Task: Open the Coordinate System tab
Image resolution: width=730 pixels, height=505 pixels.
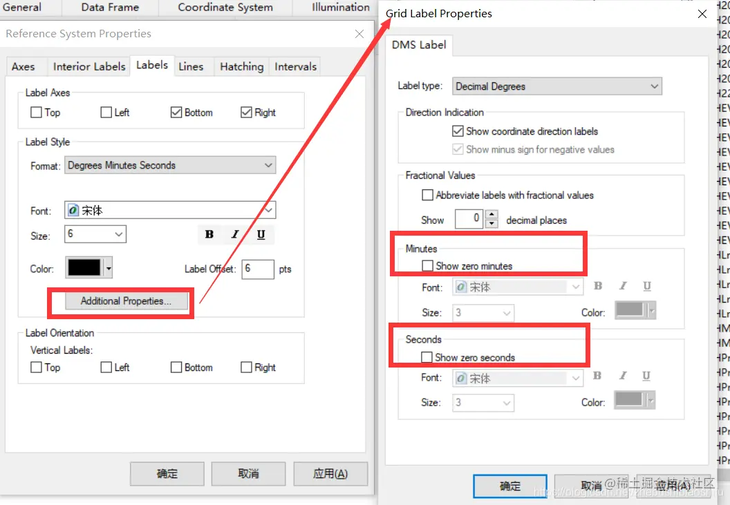Action: pyautogui.click(x=225, y=8)
